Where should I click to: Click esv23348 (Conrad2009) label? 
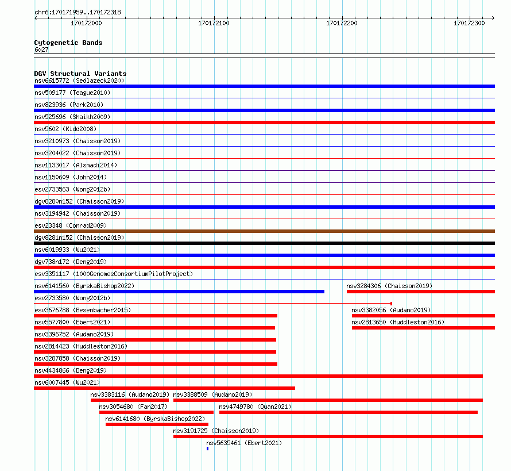71,225
